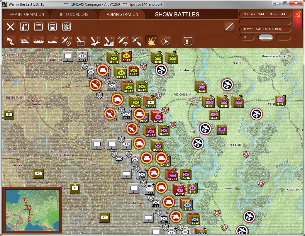Click the airfield bombing marker west of Propoisk
Image resolution: width=305 pixels, height=236 pixels.
coord(198,143)
